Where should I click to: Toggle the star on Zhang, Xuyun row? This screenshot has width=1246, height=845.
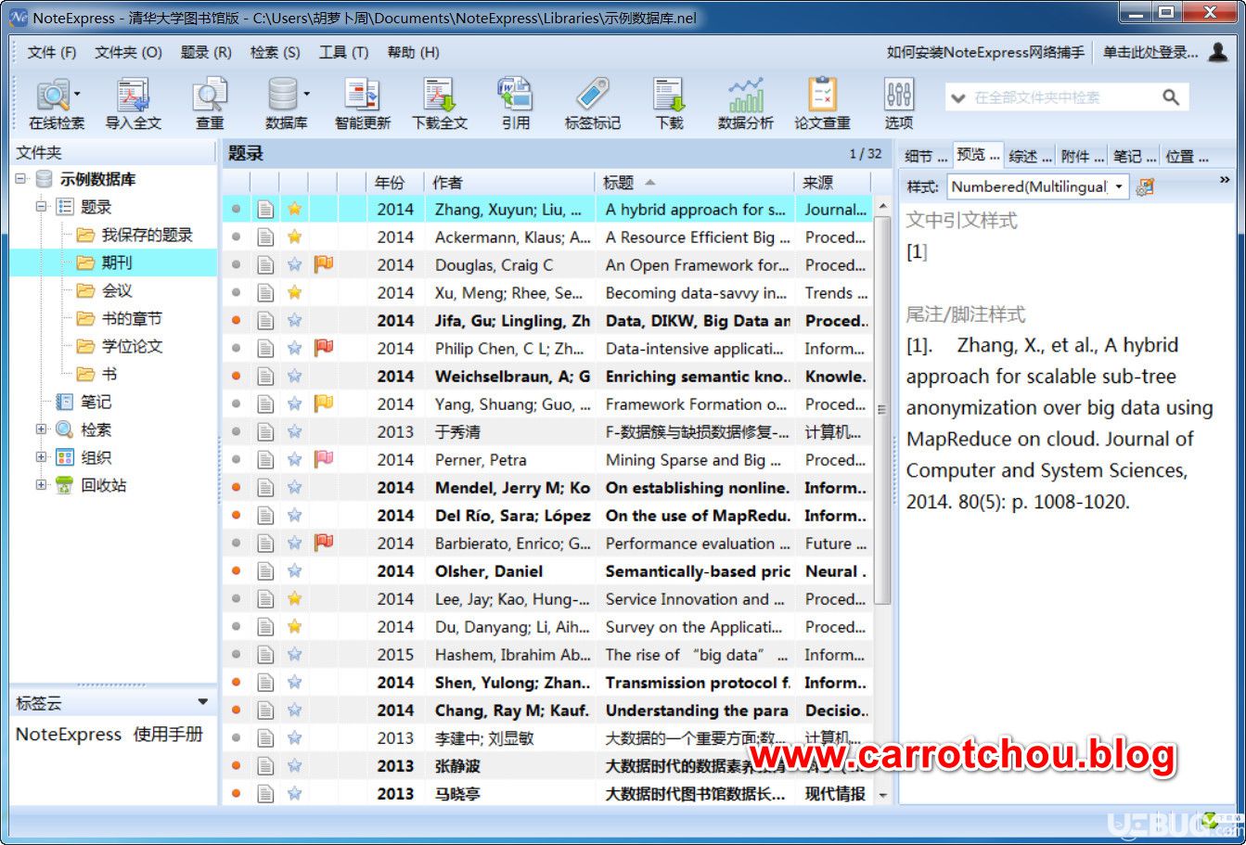(294, 209)
